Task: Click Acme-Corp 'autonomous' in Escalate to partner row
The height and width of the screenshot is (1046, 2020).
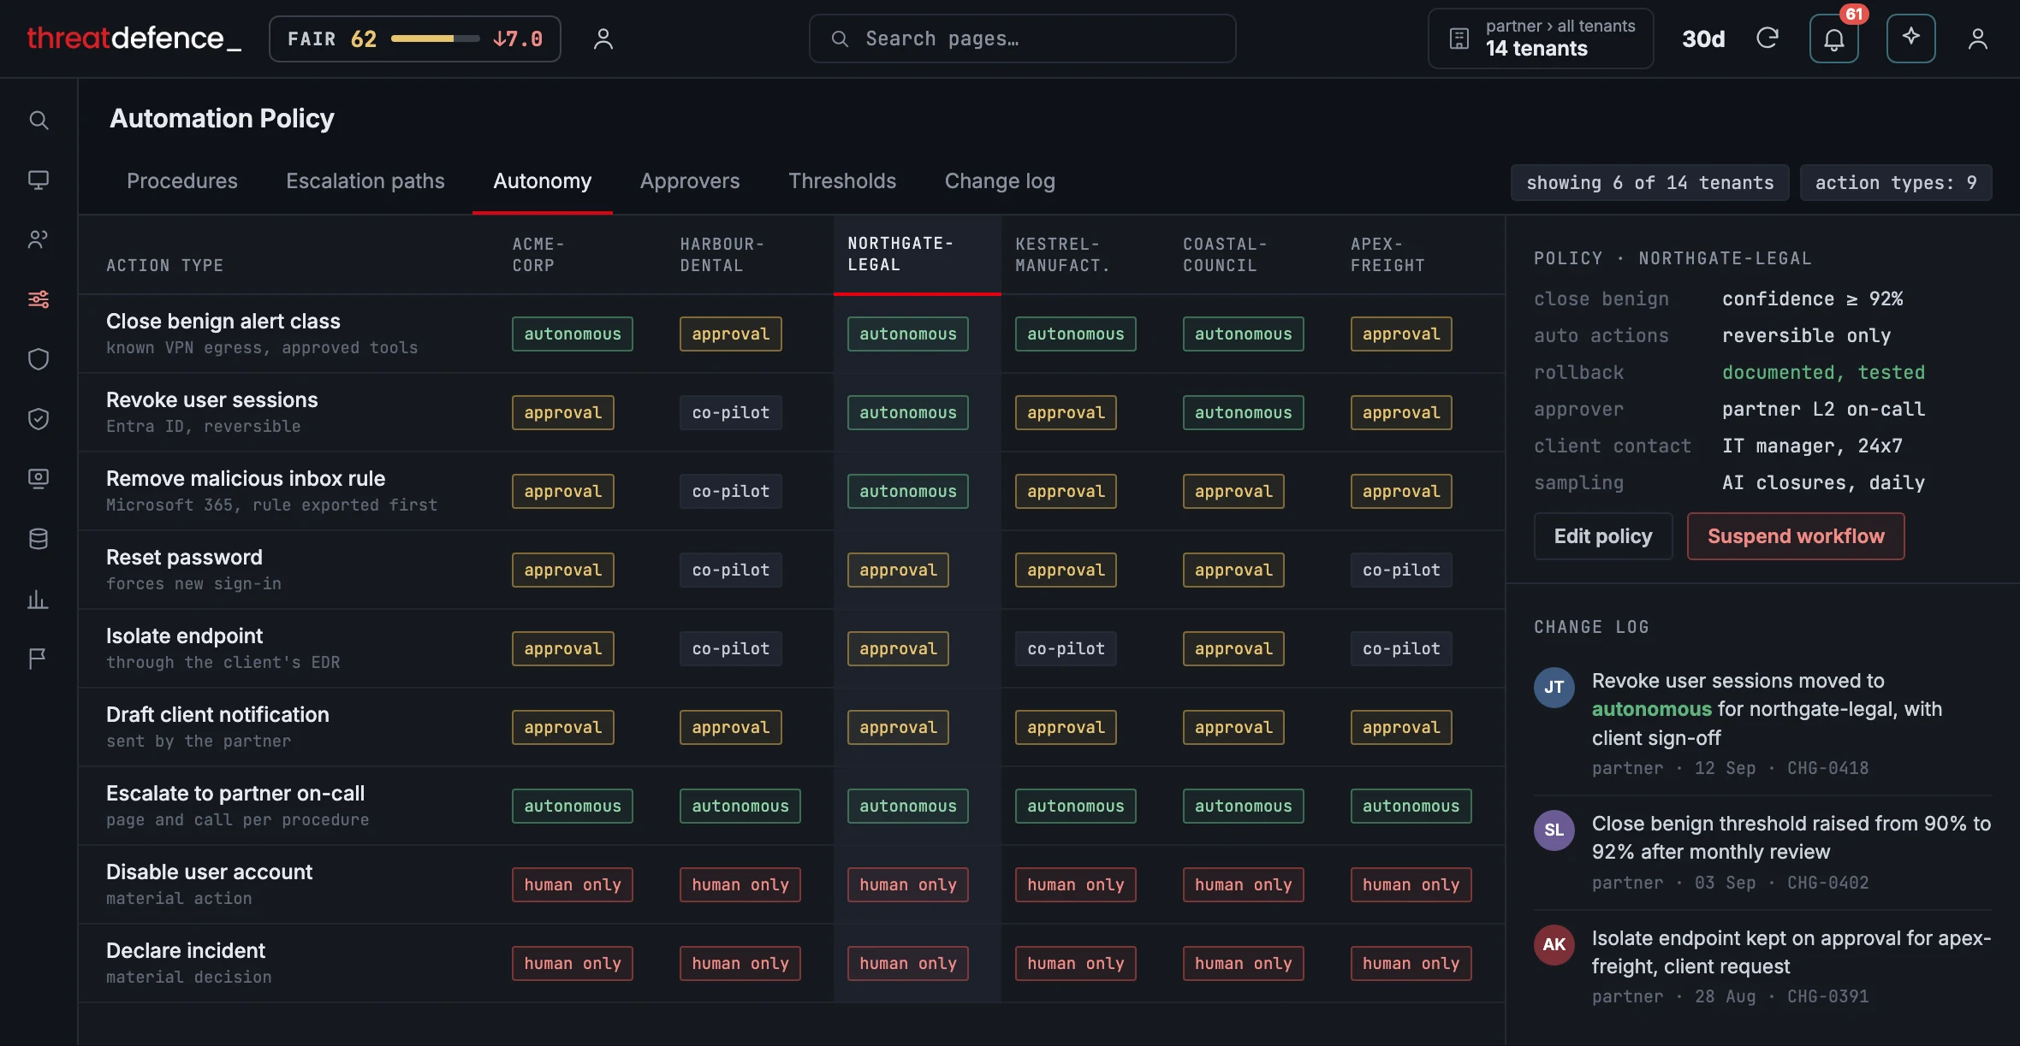Action: pyautogui.click(x=573, y=806)
